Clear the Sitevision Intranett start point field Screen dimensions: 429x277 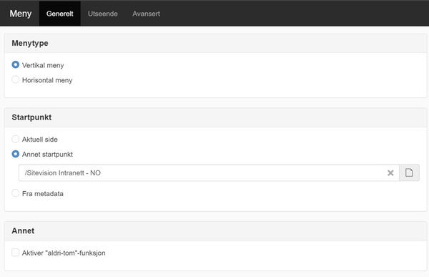coord(390,173)
